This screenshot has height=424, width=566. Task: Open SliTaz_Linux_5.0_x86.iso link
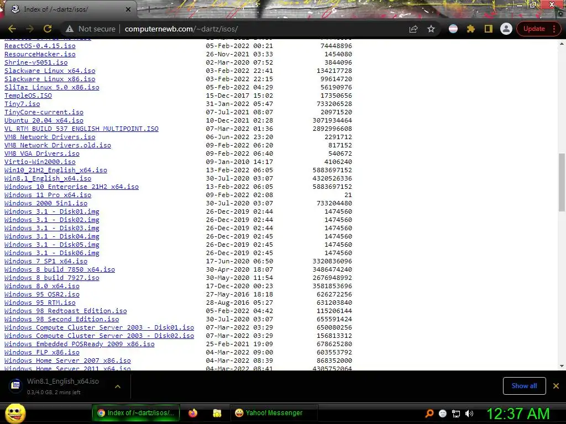click(52, 87)
